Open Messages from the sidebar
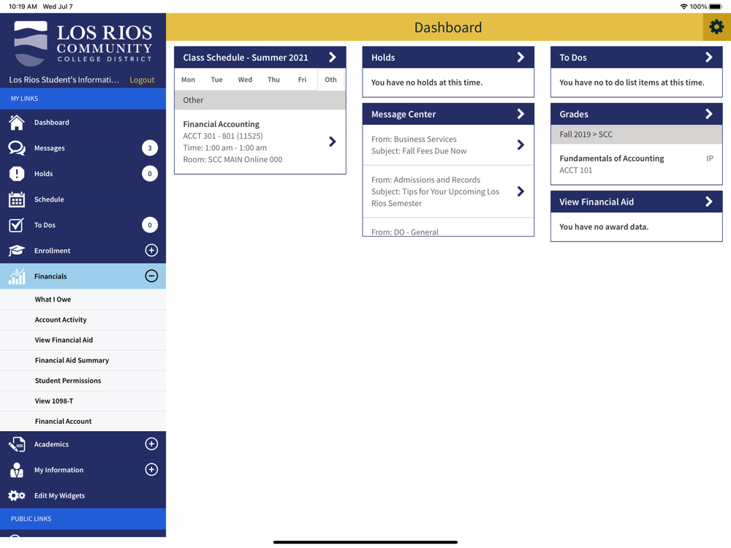The width and height of the screenshot is (731, 548). (x=83, y=148)
